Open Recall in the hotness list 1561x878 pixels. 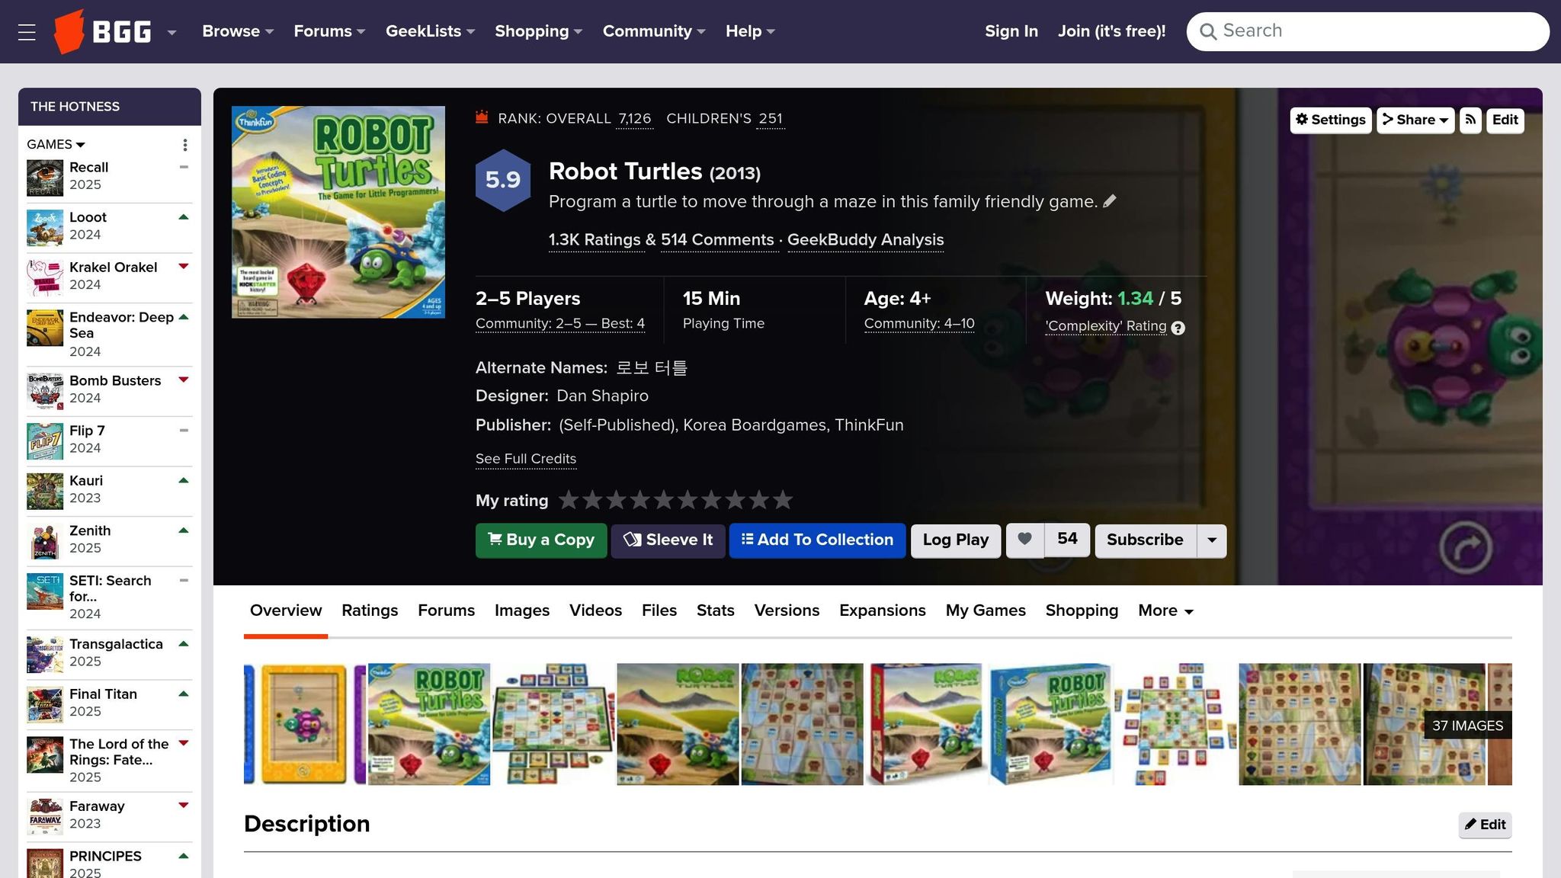(88, 167)
